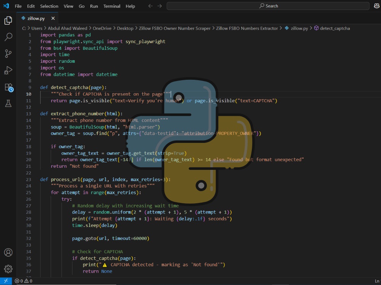Click '# Random delay with increasing wait time' comment
Screen dimensions: 381x285
(125, 206)
